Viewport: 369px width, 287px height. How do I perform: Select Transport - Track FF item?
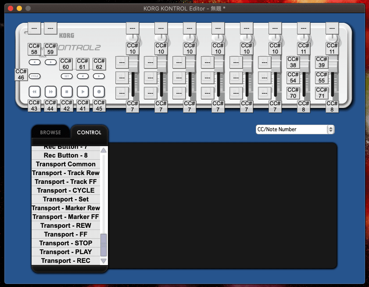click(x=66, y=182)
